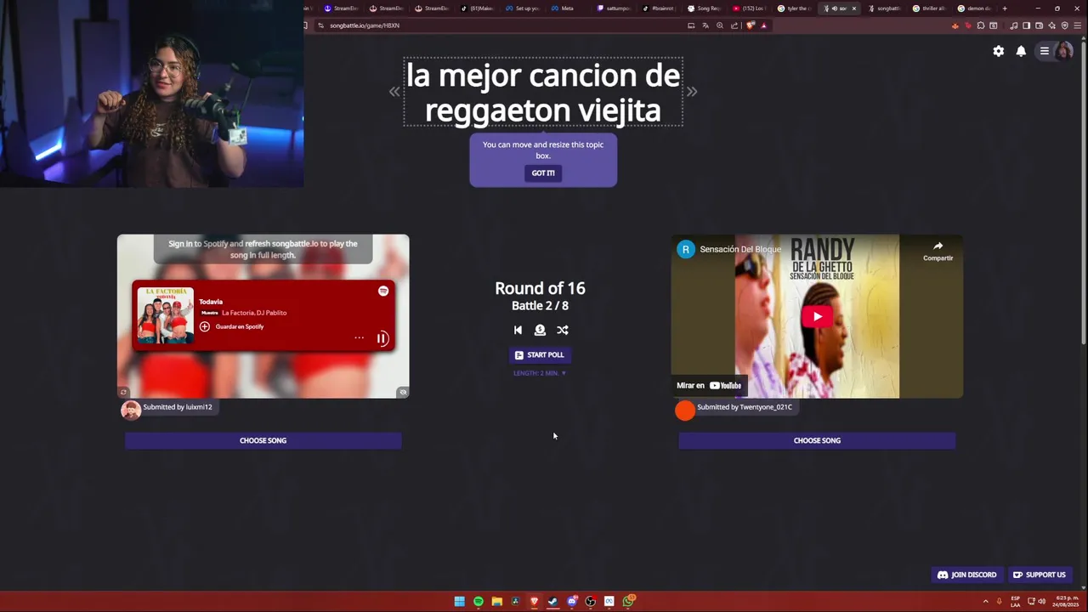The width and height of the screenshot is (1088, 612).
Task: Go to next topic with right double-chevron
Action: pos(692,92)
